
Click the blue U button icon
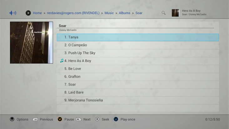click(116, 119)
